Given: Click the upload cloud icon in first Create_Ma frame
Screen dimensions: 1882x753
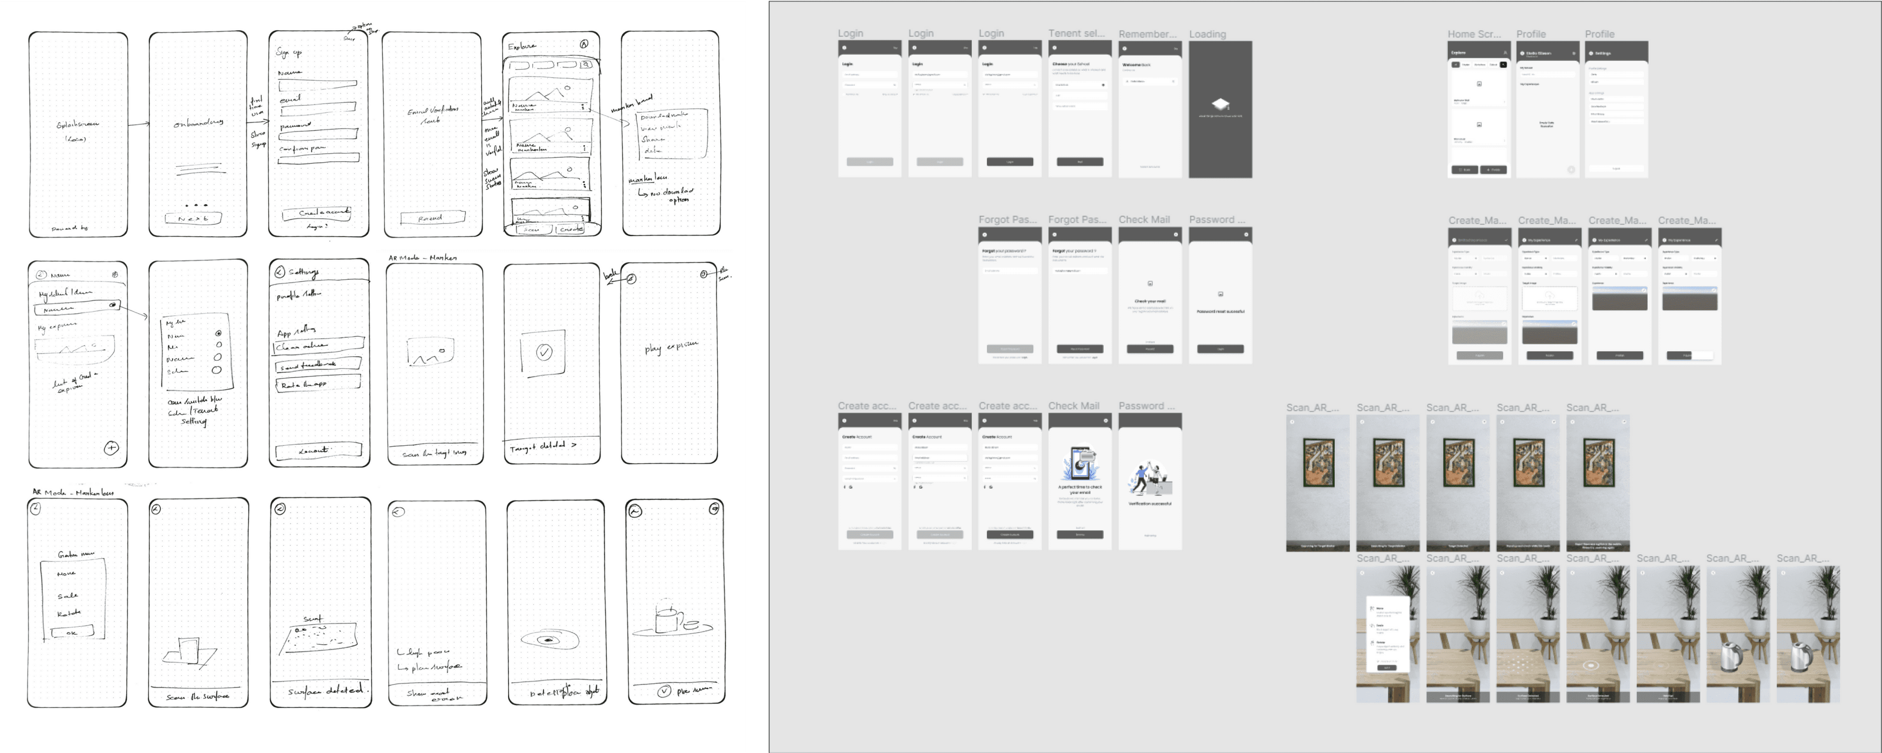Looking at the screenshot, I should 1479,295.
